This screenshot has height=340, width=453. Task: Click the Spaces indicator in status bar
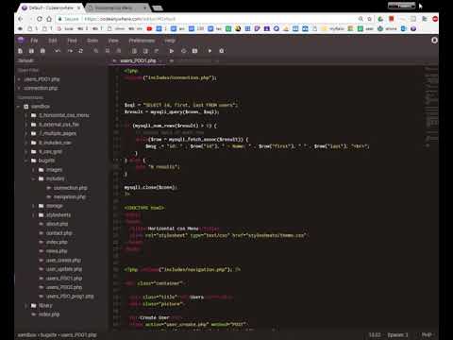tap(397, 335)
